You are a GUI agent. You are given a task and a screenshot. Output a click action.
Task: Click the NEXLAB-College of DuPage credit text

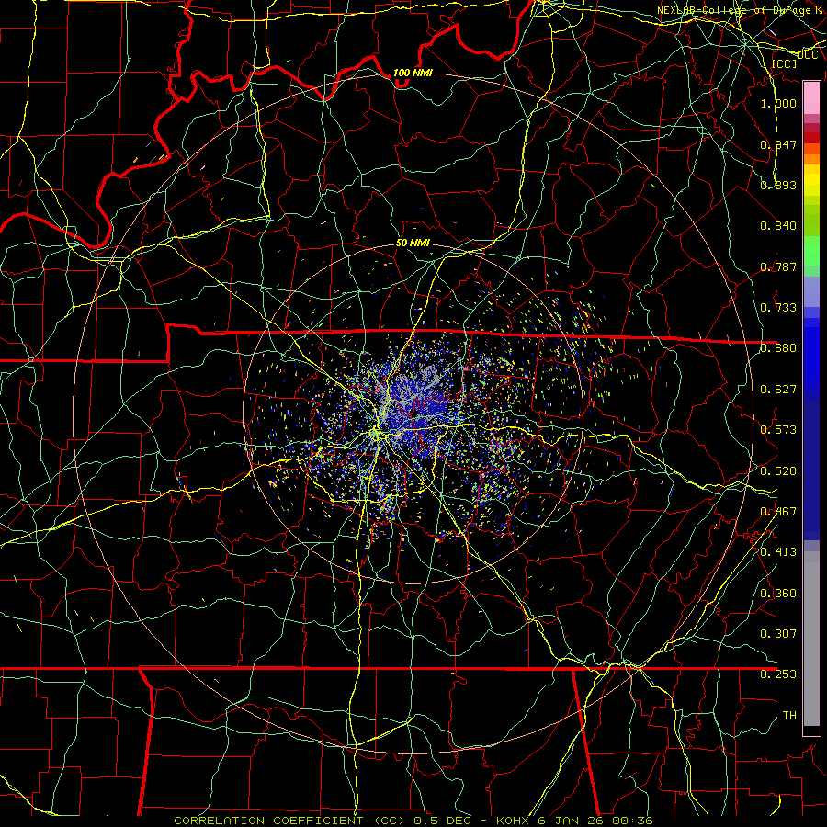point(742,10)
